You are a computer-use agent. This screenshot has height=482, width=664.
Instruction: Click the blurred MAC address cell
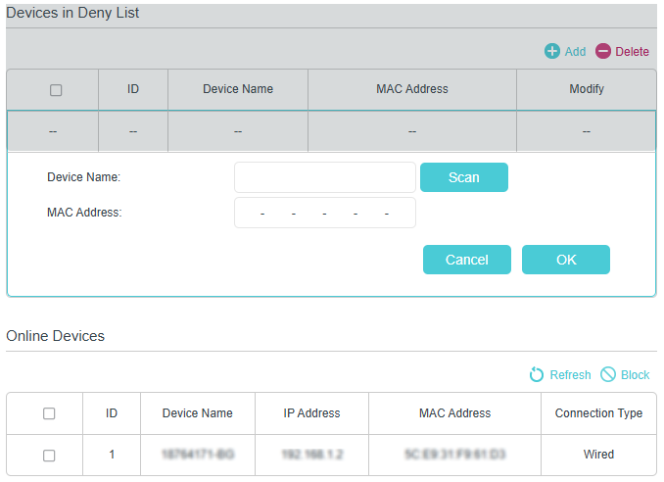pos(454,455)
